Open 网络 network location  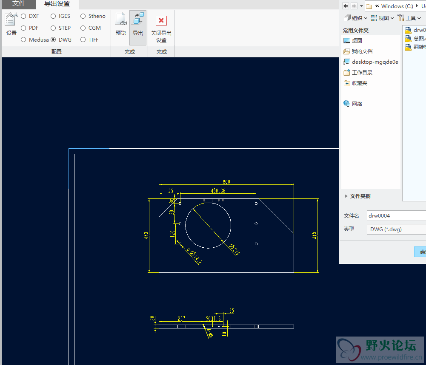coord(357,104)
